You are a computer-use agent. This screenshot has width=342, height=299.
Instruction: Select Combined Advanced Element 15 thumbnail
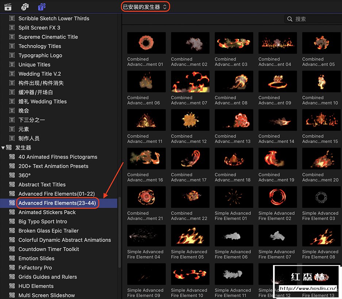[322, 120]
